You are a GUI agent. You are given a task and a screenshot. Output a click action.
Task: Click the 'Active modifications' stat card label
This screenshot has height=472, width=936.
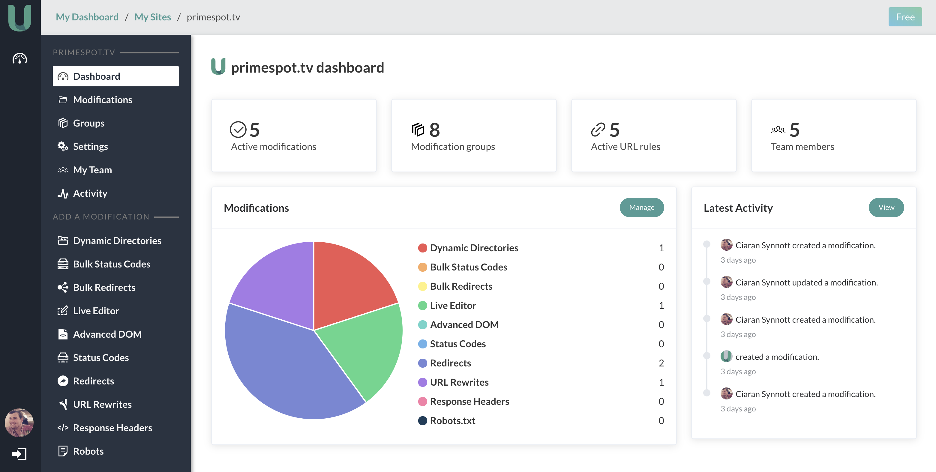(273, 147)
